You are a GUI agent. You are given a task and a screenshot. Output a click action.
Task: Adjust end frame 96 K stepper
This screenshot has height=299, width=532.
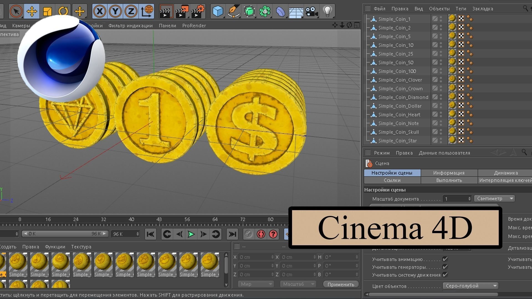point(138,234)
